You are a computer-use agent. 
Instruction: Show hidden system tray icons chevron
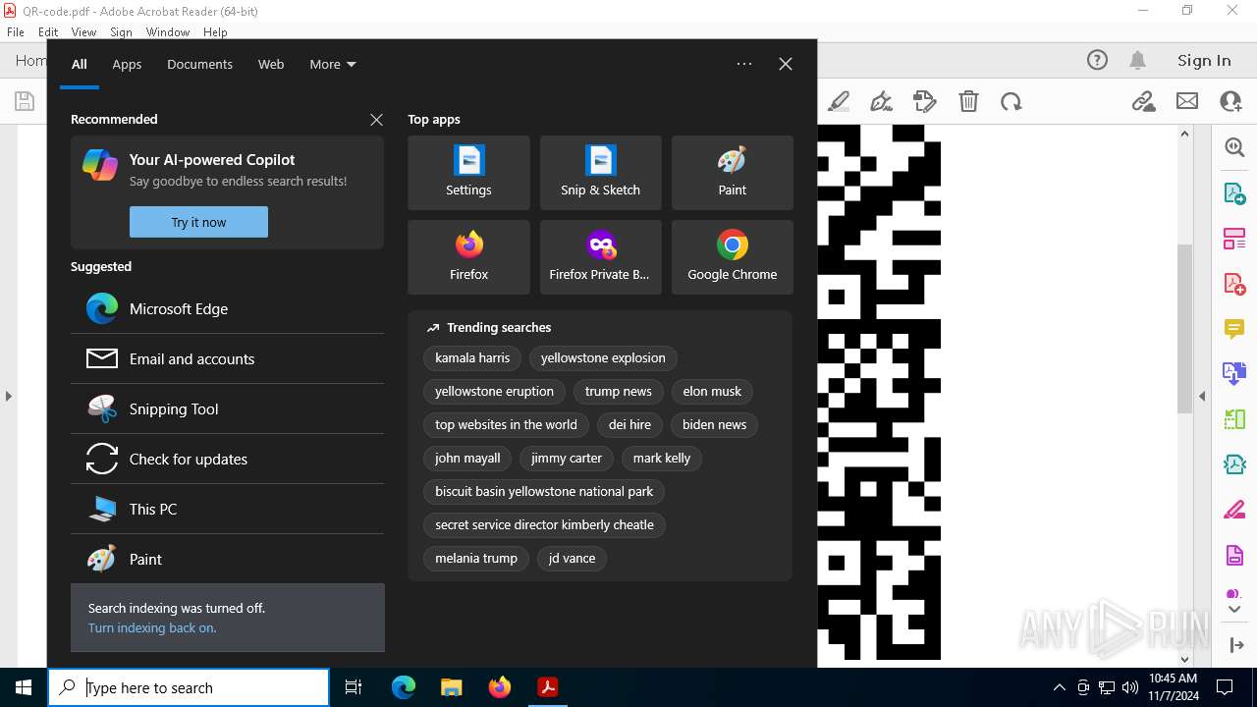point(1059,687)
